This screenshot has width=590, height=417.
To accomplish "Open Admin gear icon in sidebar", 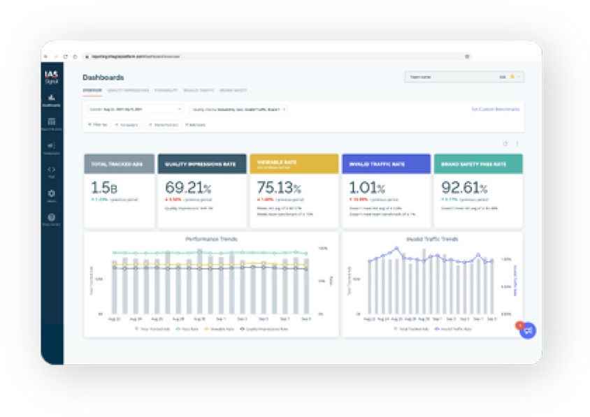I will (52, 195).
